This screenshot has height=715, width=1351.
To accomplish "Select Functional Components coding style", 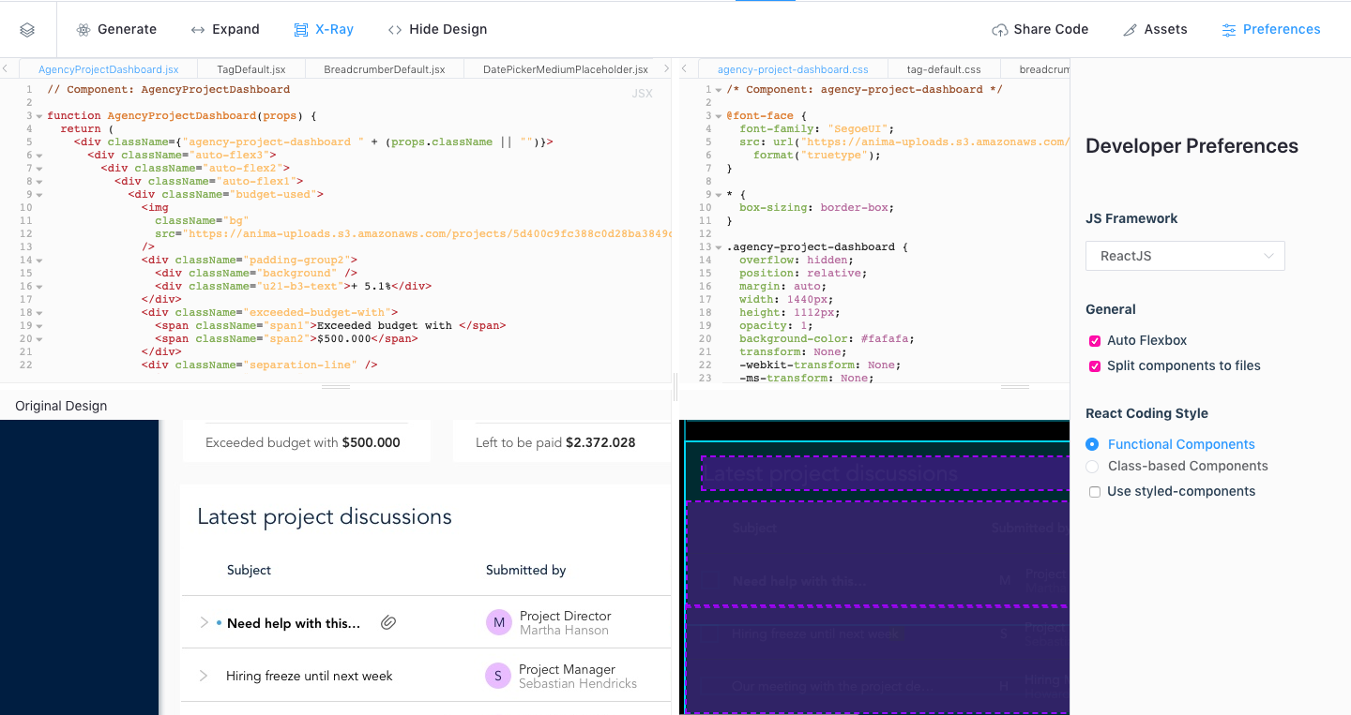I will [x=1091, y=443].
